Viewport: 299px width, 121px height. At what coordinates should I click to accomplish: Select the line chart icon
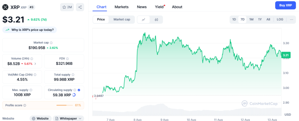coord(143,19)
